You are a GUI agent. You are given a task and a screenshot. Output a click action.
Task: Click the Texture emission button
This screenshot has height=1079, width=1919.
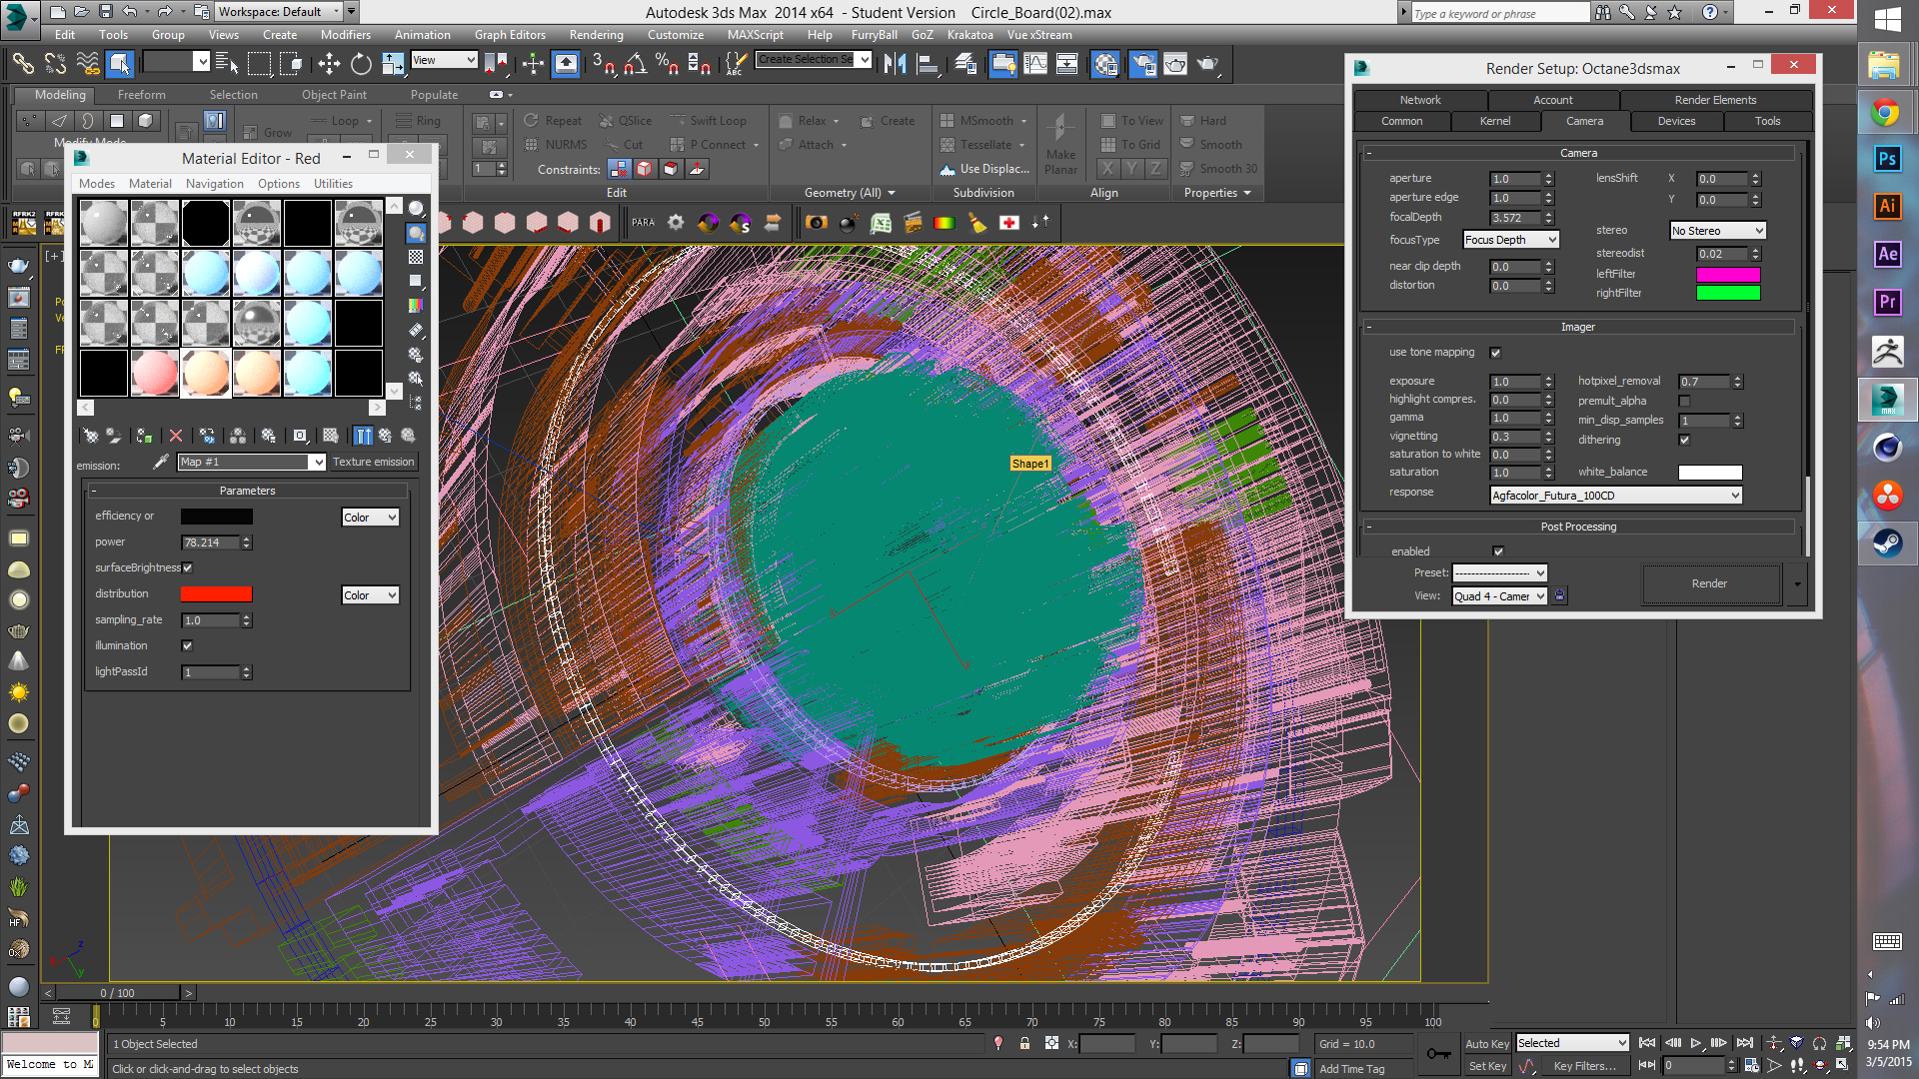pos(373,462)
